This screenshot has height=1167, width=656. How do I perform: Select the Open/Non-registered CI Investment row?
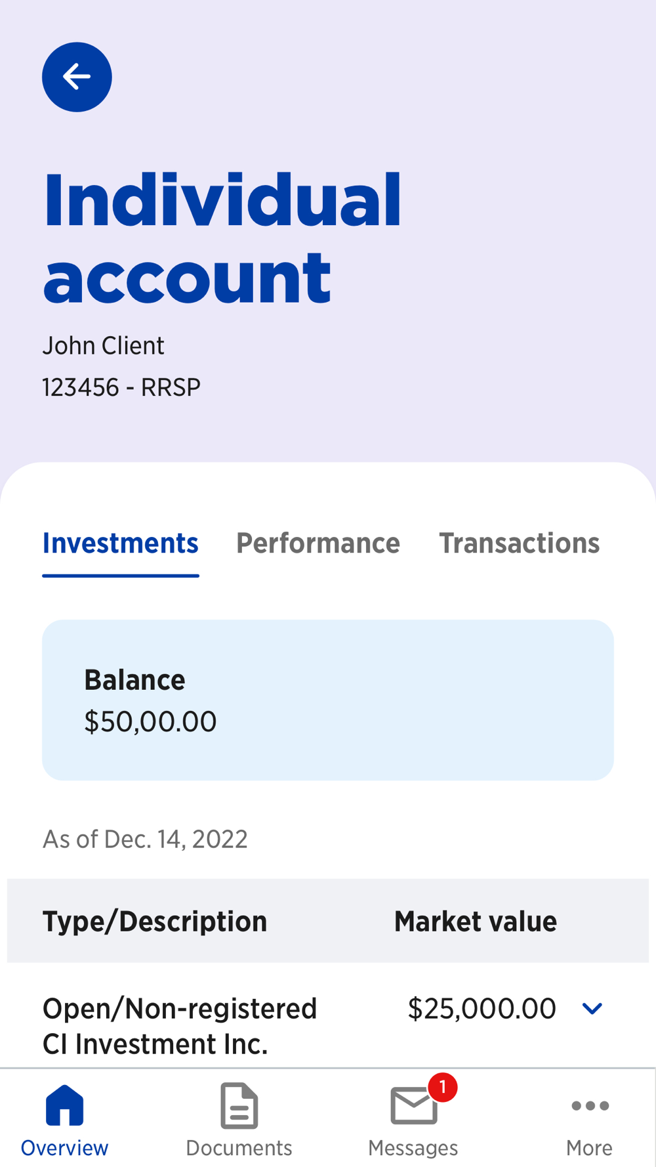(x=180, y=1026)
